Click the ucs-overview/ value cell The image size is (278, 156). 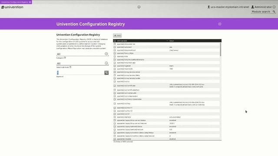click(x=175, y=117)
